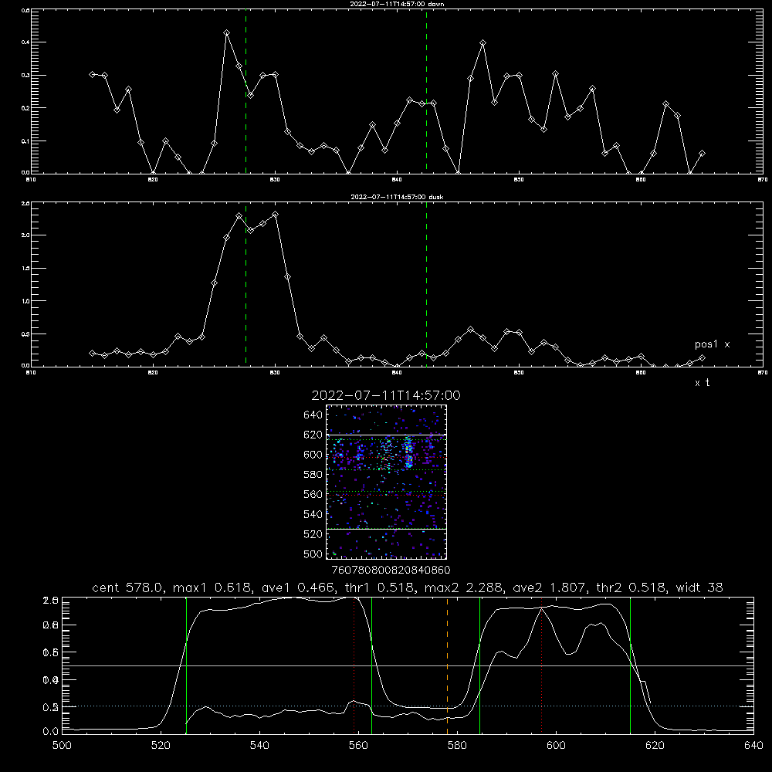Click the 500 tick label on the bottom plot x-axis
Screen dimensions: 772x772
click(62, 746)
